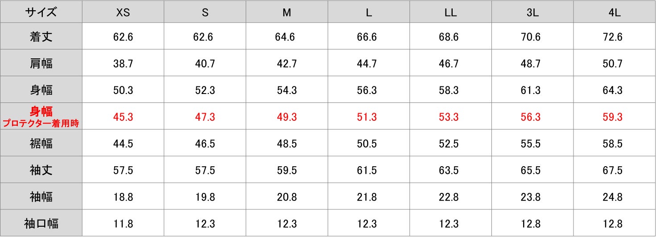Select the red 身幅 プロテクター着用時 label
Viewport: 656px width, 237px height.
pyautogui.click(x=41, y=117)
